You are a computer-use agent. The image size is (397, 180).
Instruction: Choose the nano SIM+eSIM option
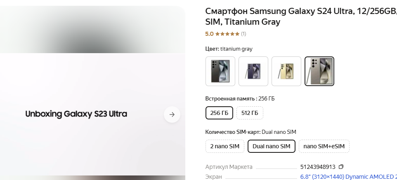324,146
